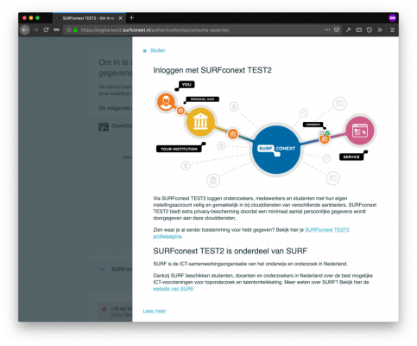Go back with browser back arrow
417x346 pixels.
coord(25,29)
